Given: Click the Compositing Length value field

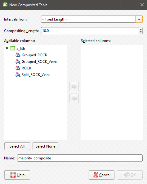Looking at the screenshot, I should pos(90,31).
